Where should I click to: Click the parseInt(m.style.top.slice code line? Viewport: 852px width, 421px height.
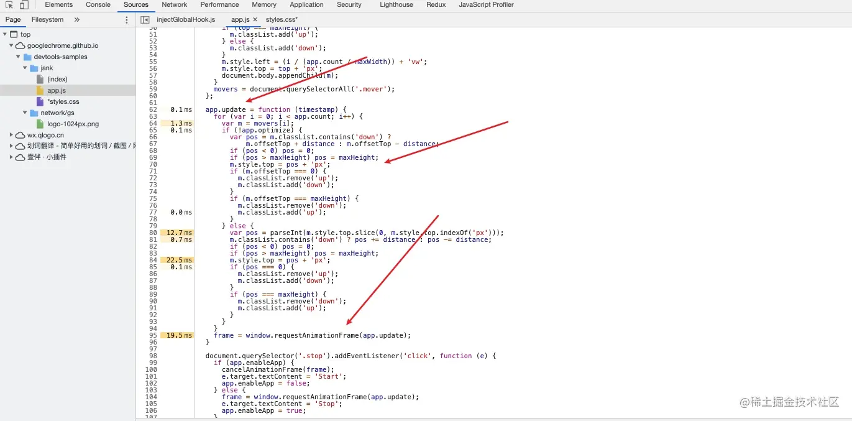point(367,233)
